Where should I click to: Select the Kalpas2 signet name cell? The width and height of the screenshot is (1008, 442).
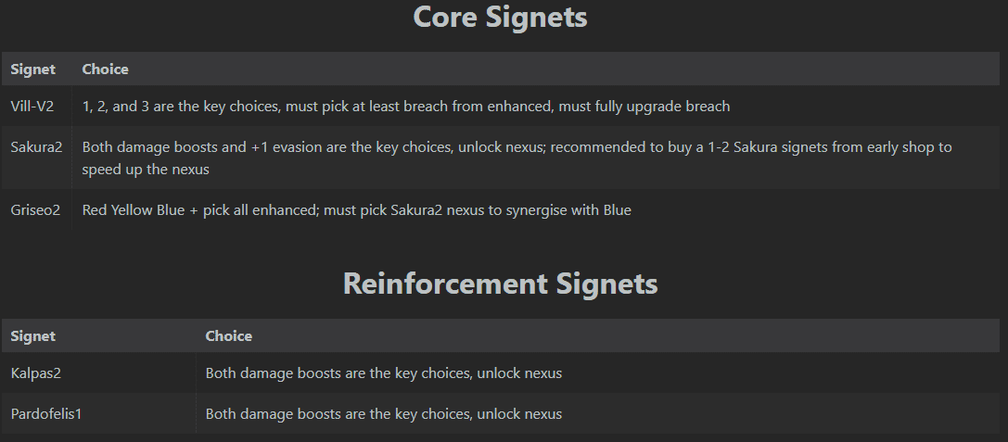pyautogui.click(x=36, y=373)
